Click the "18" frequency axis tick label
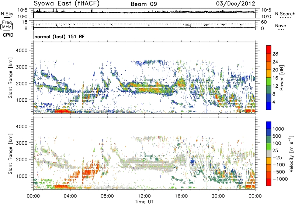 [25, 22]
